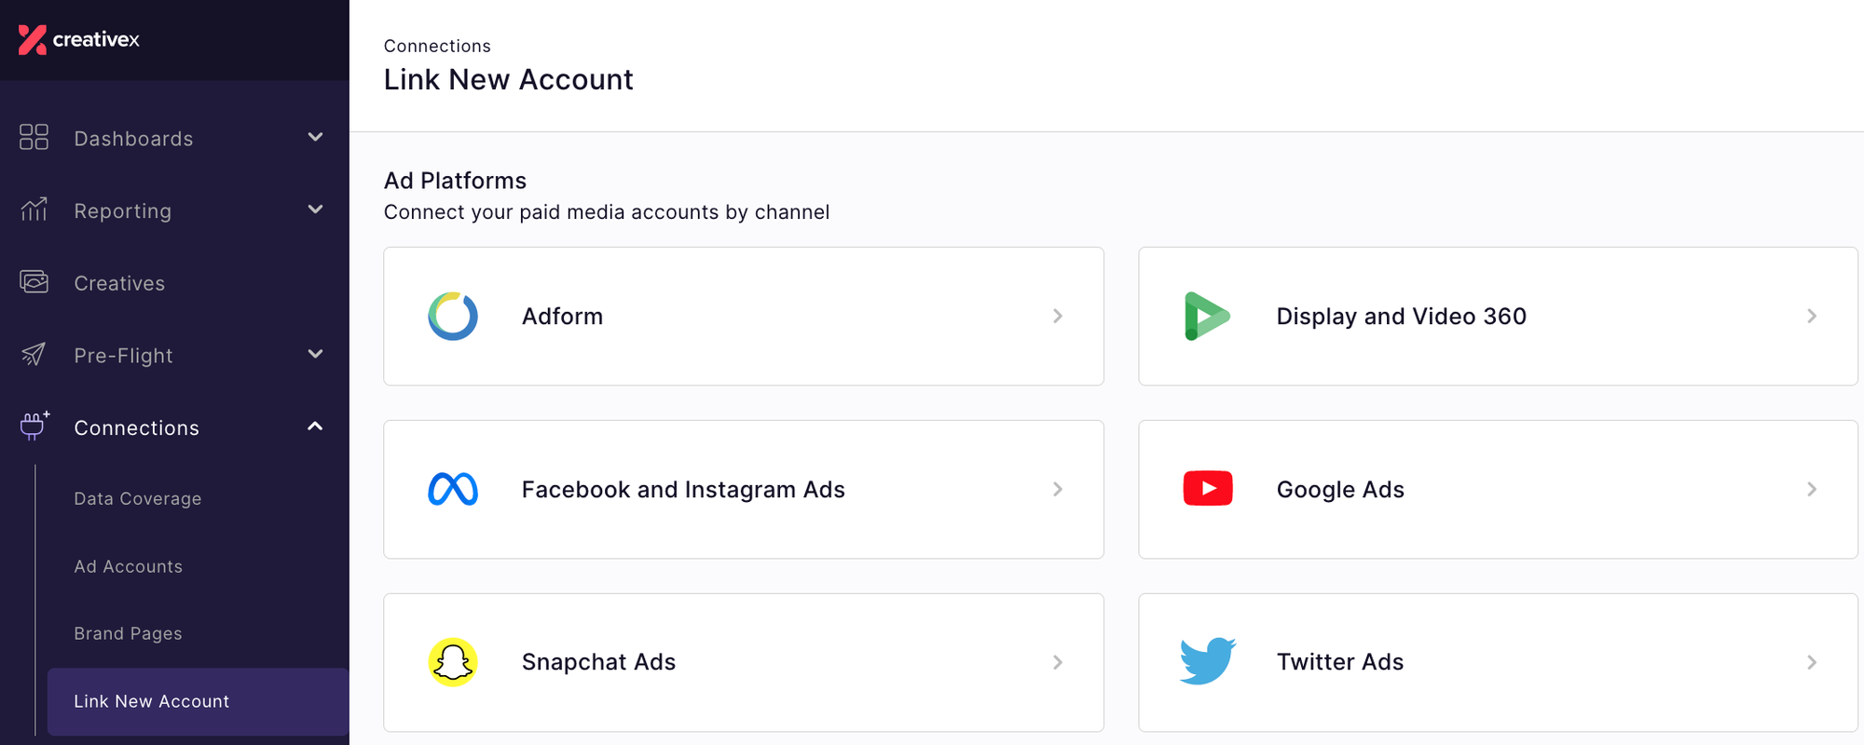Choose Facebook and Instagram Ads
1864x745 pixels.
744,489
